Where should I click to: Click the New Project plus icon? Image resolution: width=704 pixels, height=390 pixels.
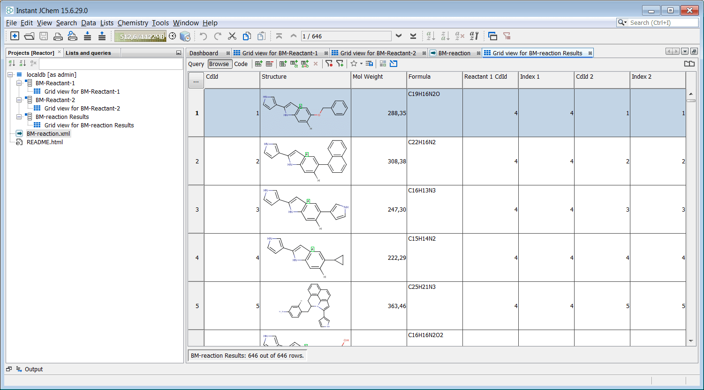15,36
